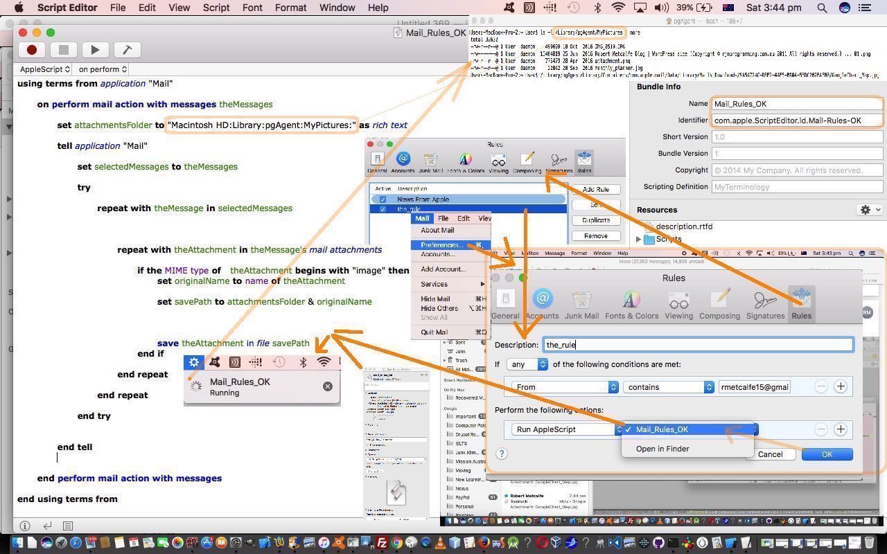This screenshot has width=887, height=554.
Task: Launch FileZilla from the Dock
Action: tap(381, 543)
